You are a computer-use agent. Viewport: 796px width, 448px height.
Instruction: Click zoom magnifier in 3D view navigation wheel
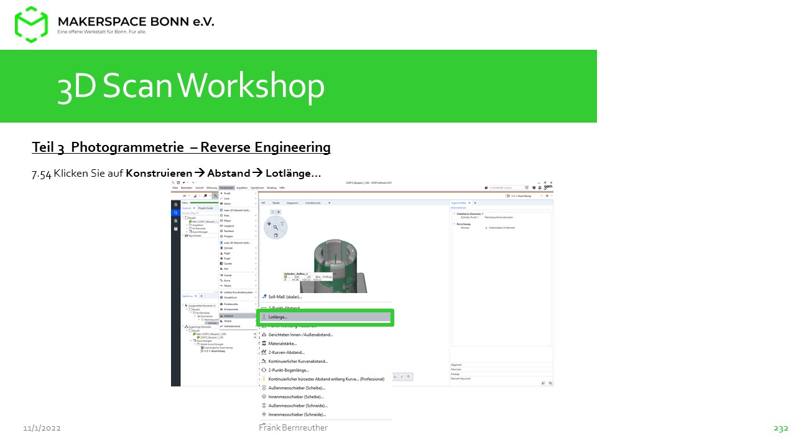[275, 228]
